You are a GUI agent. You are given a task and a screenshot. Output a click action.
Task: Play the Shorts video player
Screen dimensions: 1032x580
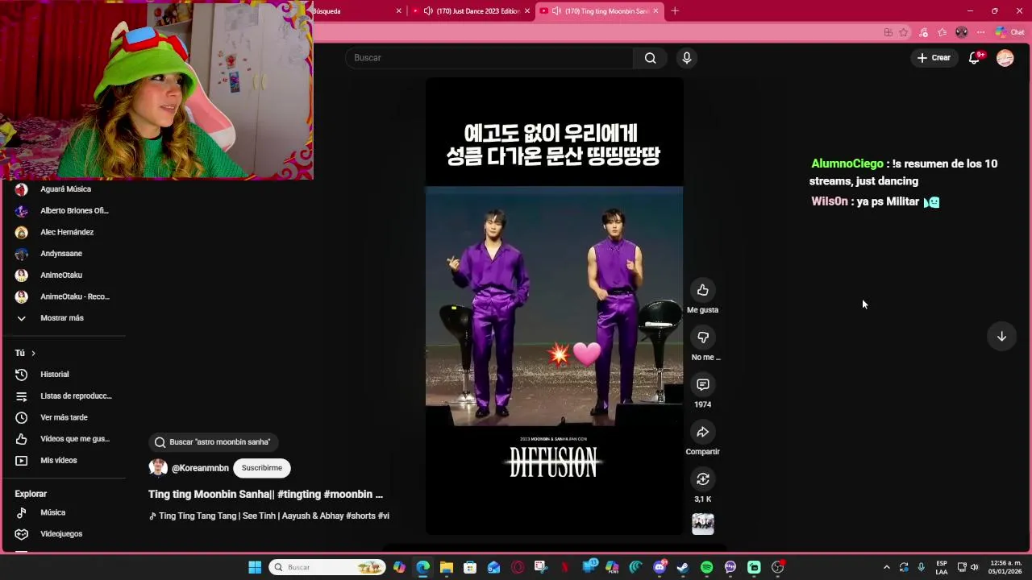(555, 306)
